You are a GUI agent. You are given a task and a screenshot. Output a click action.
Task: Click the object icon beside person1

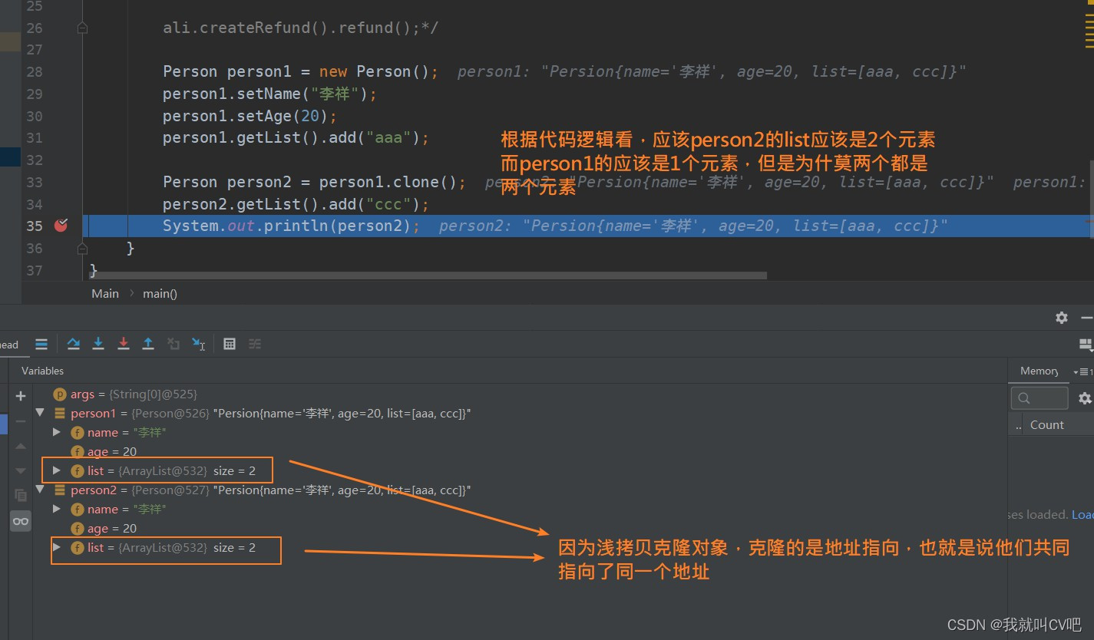pos(60,414)
